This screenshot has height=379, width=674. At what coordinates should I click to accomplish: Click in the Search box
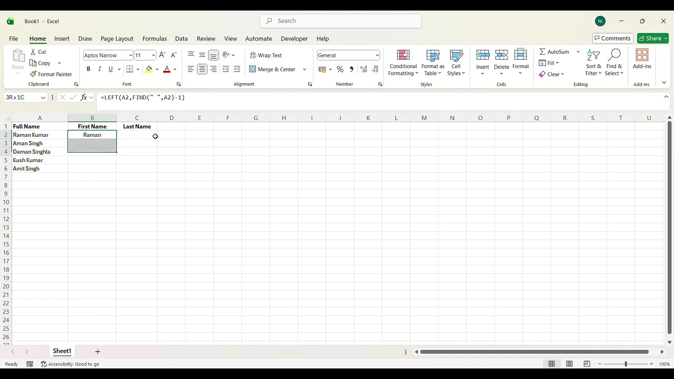[340, 21]
